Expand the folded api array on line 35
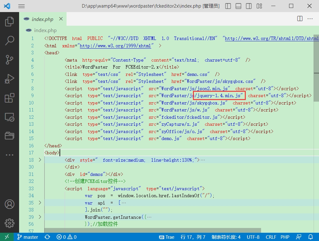This screenshot has height=241, width=319. (40, 203)
